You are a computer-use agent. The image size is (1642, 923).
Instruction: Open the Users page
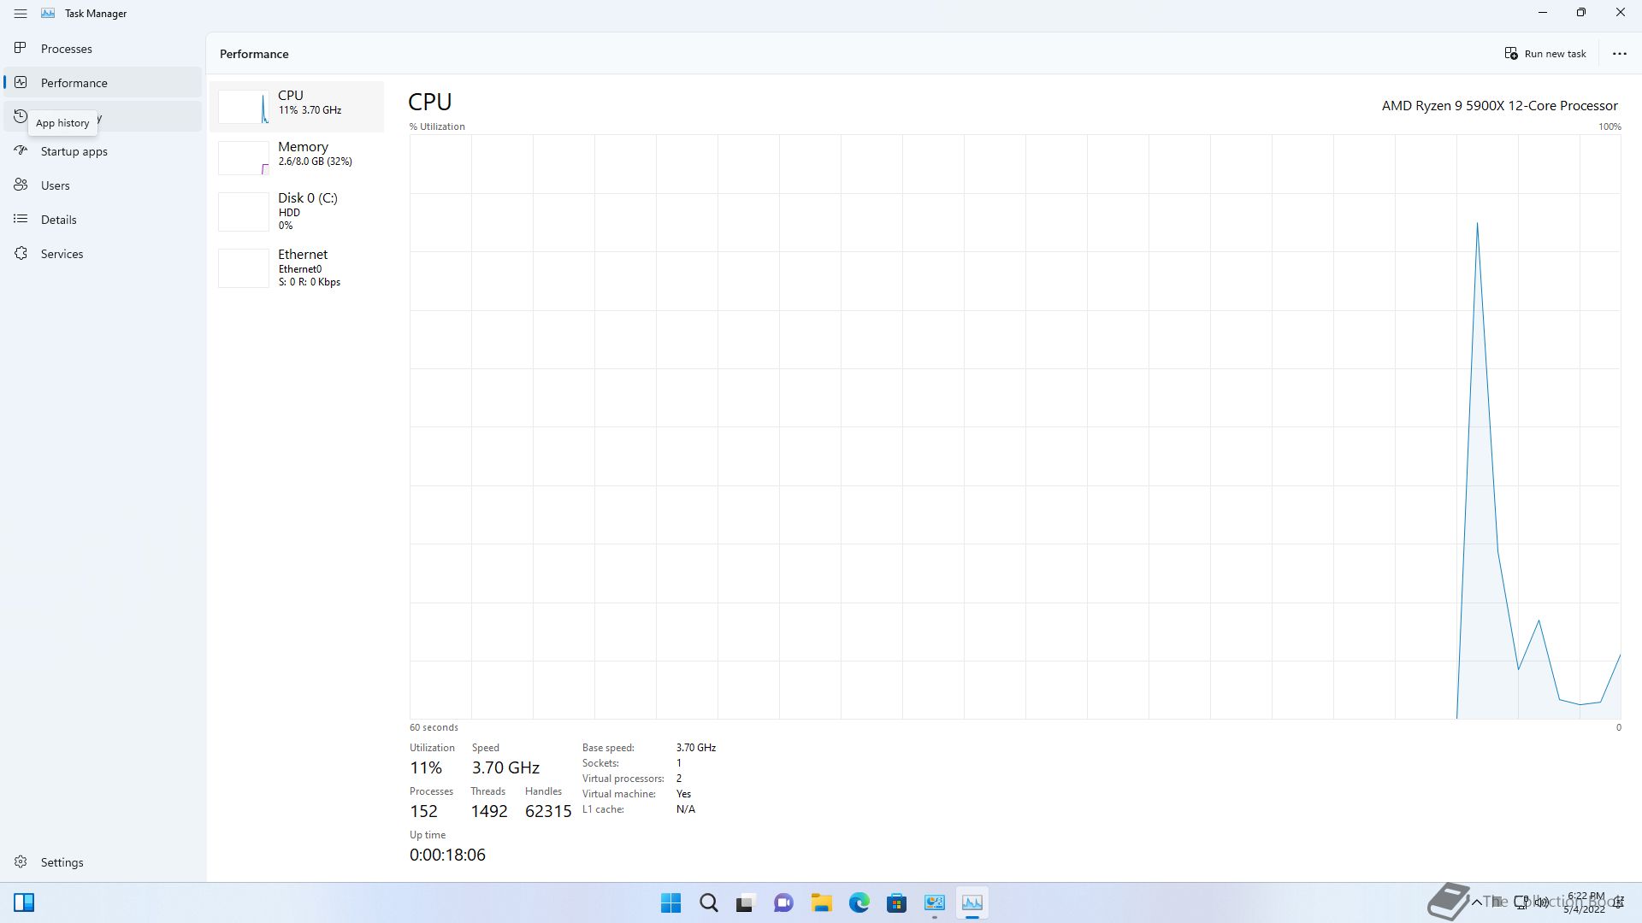(x=103, y=185)
